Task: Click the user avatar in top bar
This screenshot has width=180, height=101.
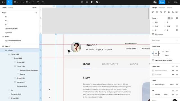Action: 155,2
